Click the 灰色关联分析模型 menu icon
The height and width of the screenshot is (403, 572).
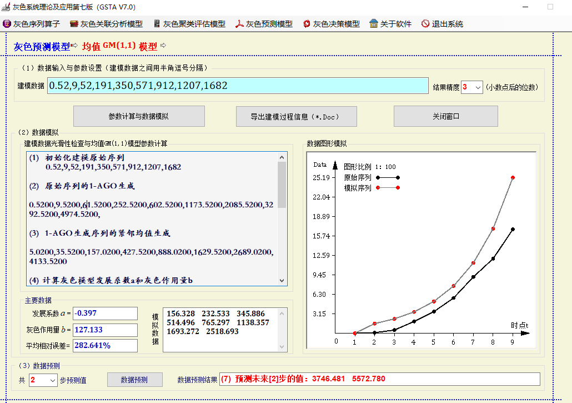coord(74,24)
